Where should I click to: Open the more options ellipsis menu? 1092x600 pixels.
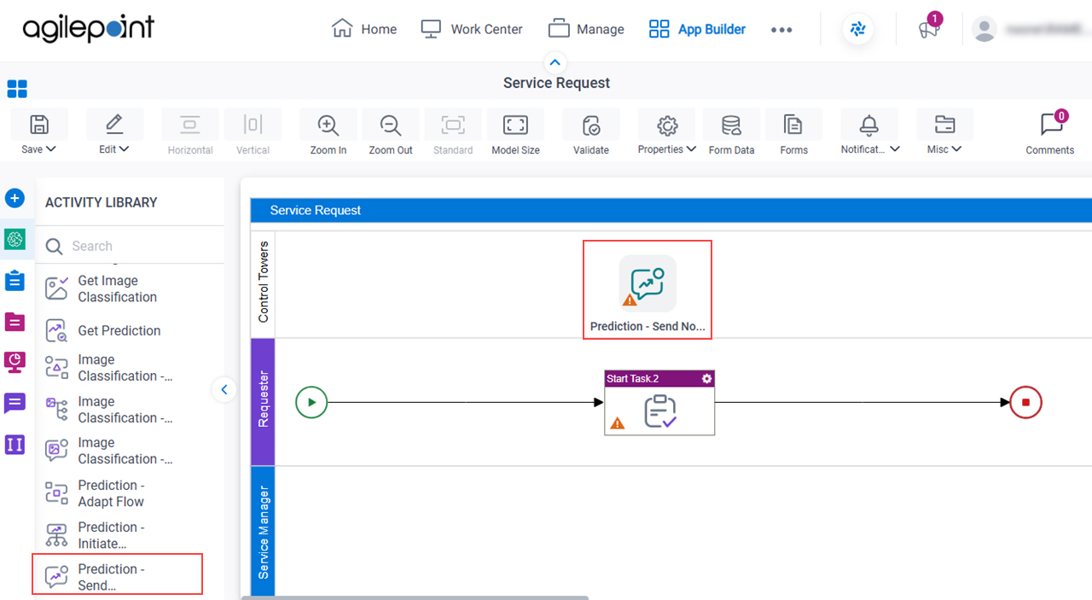(x=781, y=30)
